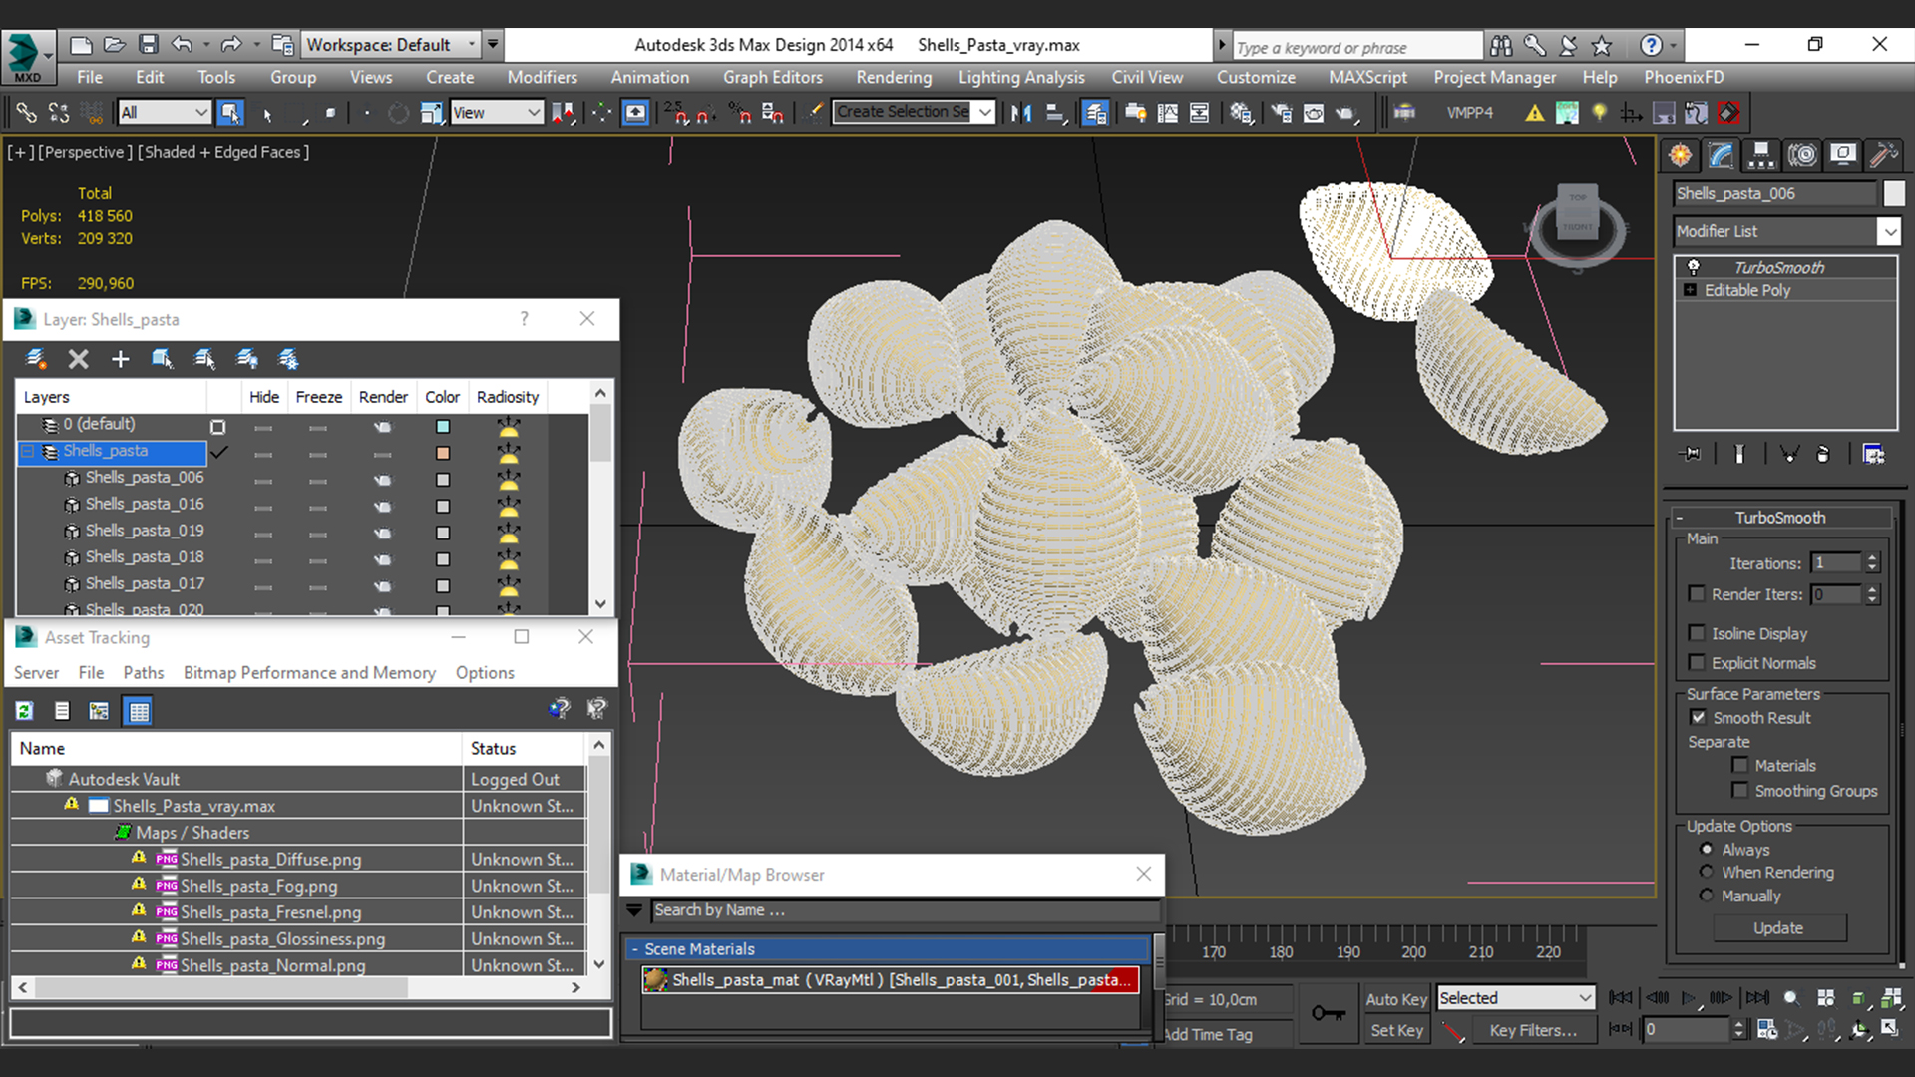Collapse the Scene Materials group
This screenshot has width=1915, height=1077.
click(633, 949)
